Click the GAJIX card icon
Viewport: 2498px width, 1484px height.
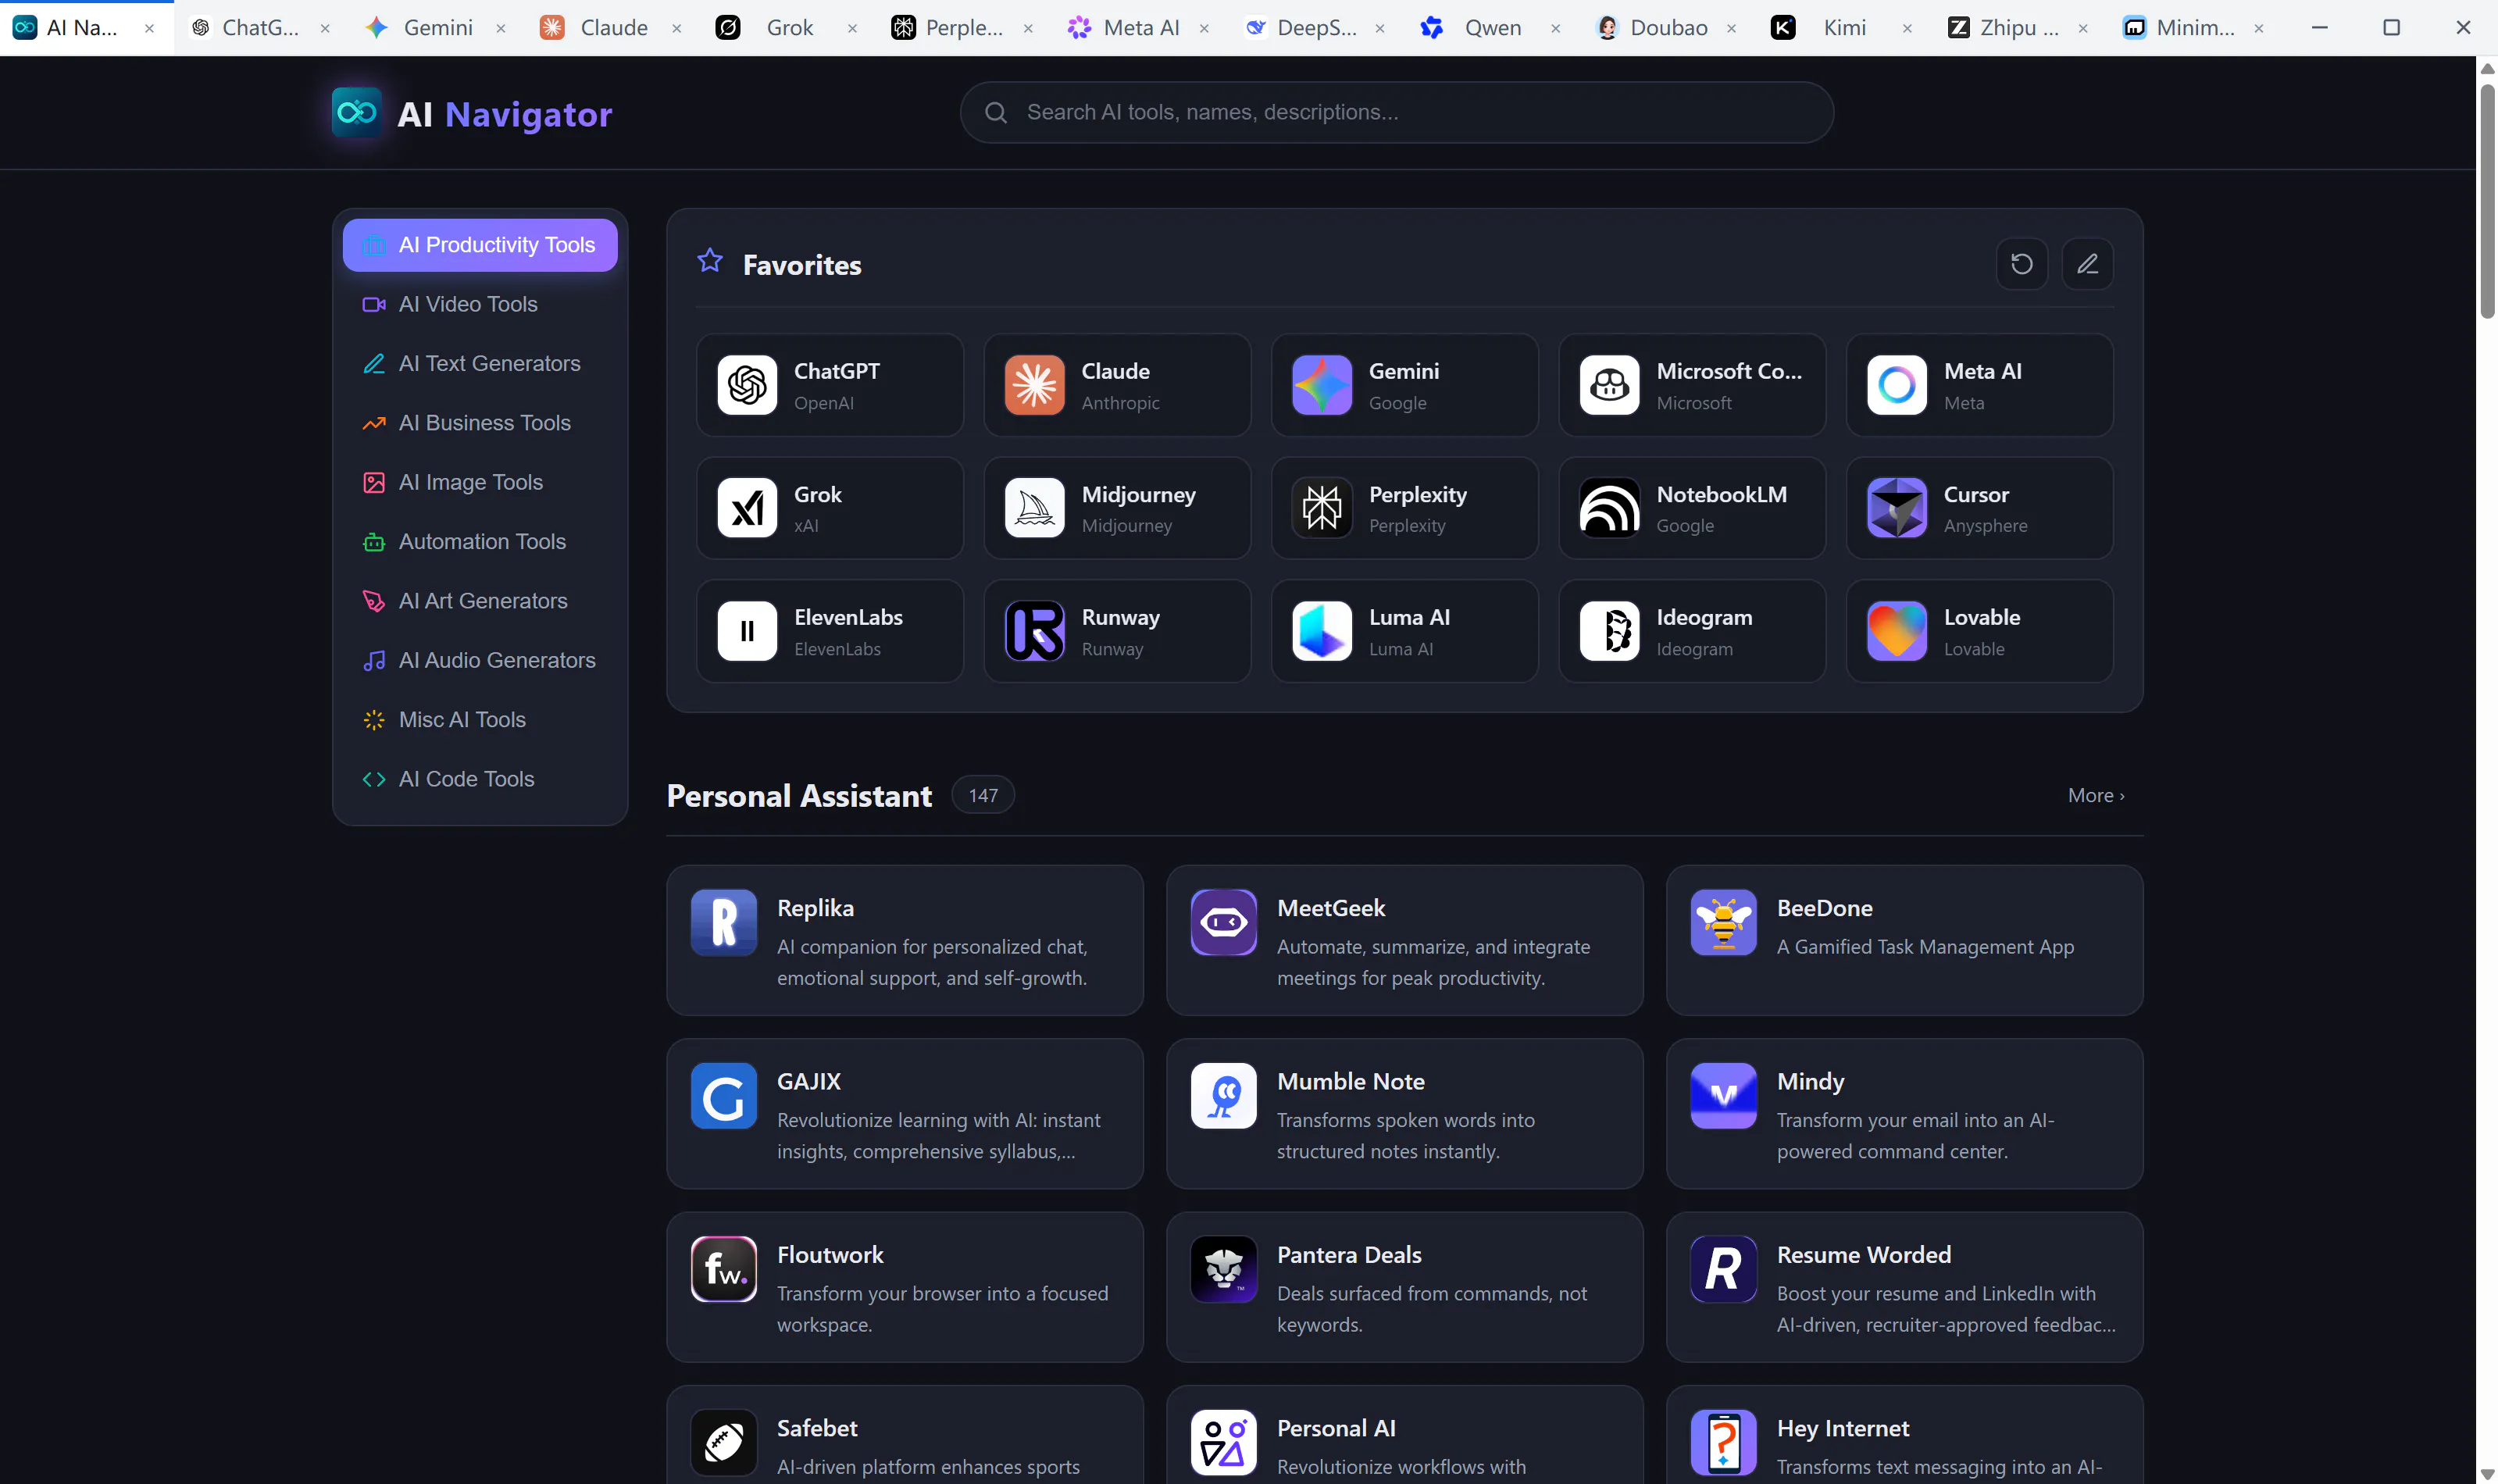[724, 1096]
